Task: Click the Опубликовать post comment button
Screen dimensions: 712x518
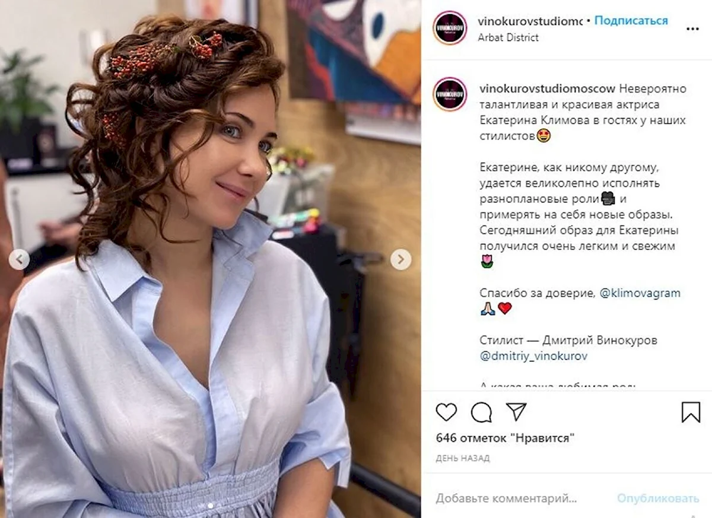Action: coord(658,498)
